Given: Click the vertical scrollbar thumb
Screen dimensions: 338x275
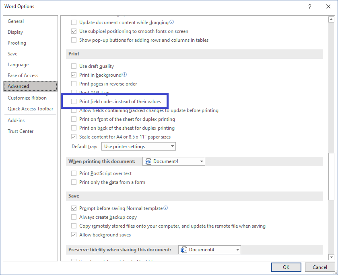Looking at the screenshot, I should tap(331, 177).
